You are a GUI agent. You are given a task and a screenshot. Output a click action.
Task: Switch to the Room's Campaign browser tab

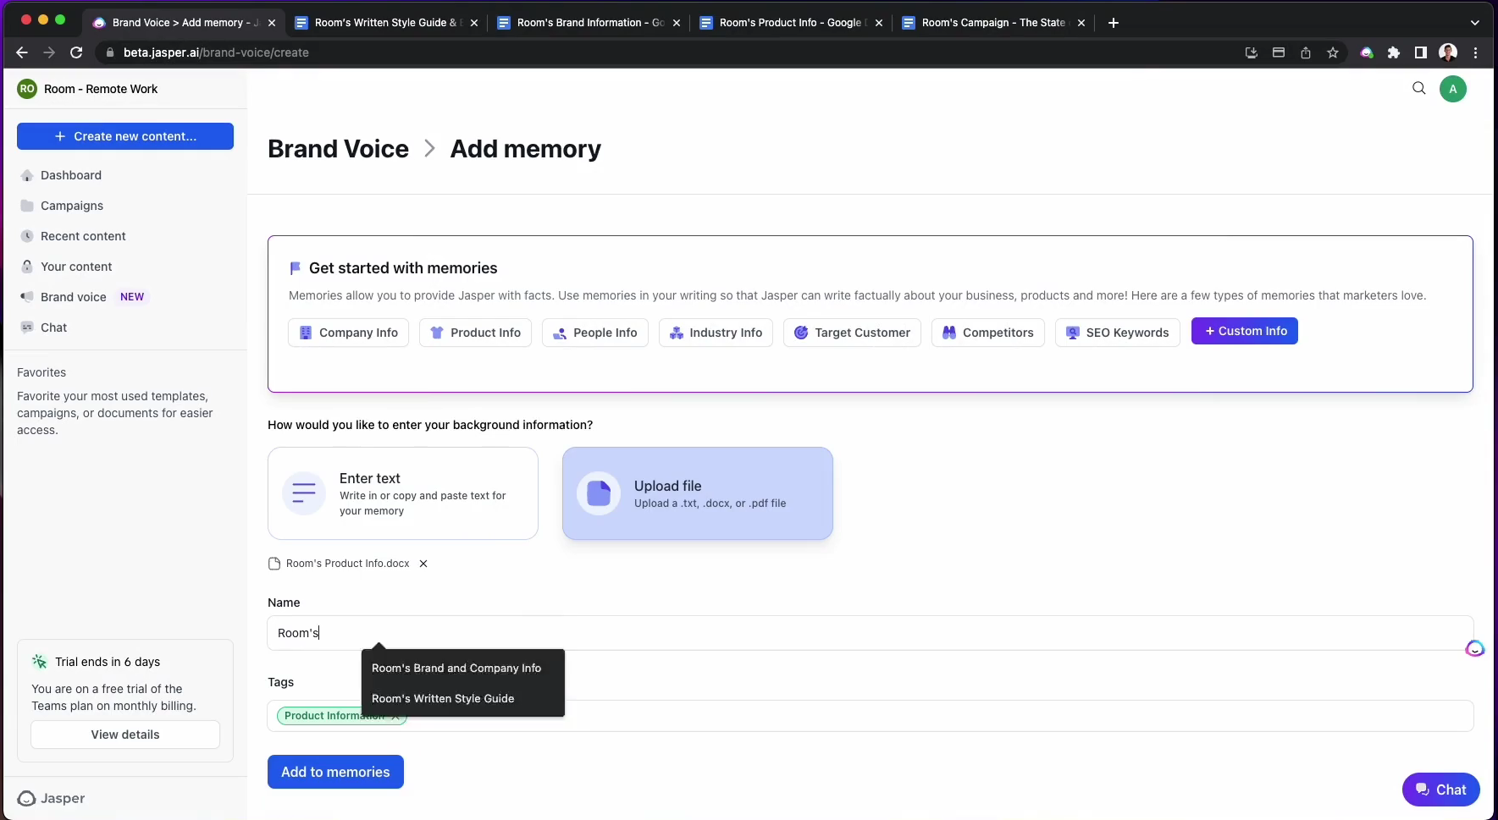992,23
